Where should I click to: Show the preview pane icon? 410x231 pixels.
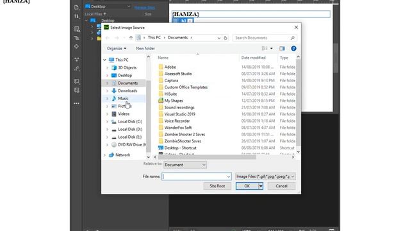click(282, 49)
